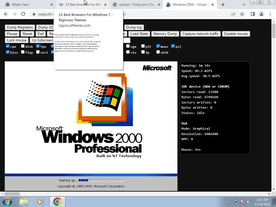Switch to the symbol - Fonts.com tab
This screenshot has height=207, width=276.
tap(137, 5)
